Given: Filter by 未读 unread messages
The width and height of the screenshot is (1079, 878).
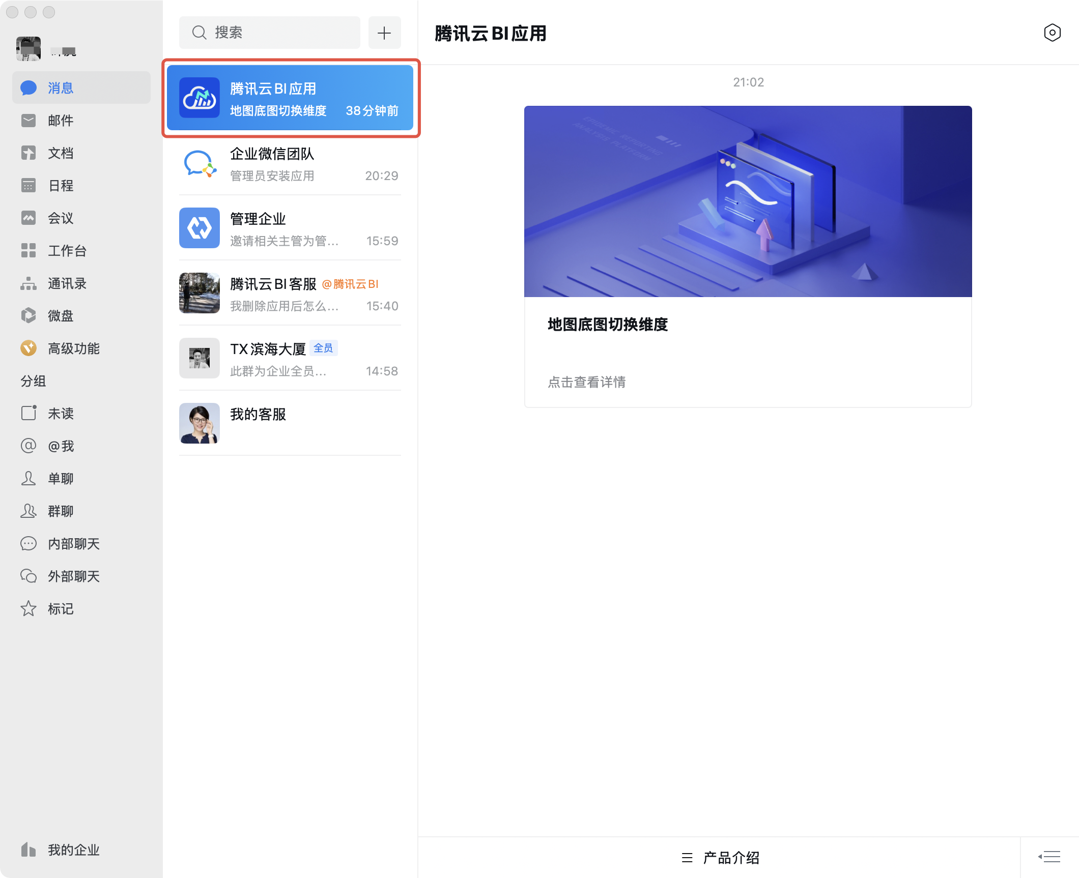Looking at the screenshot, I should coord(60,414).
